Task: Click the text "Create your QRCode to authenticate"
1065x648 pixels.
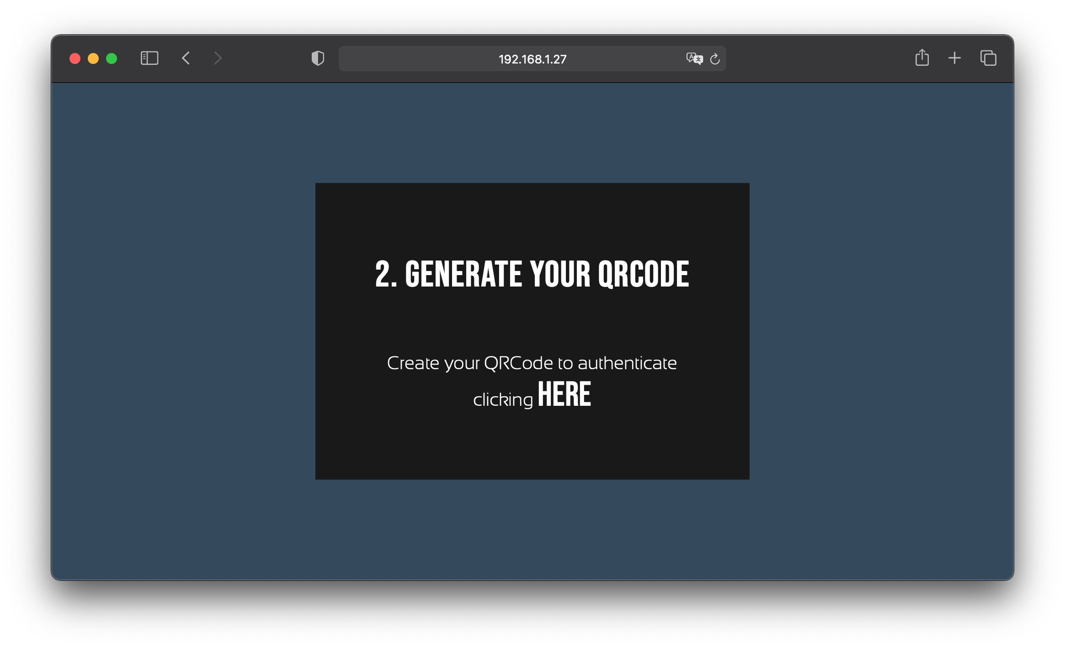Action: pos(532,363)
